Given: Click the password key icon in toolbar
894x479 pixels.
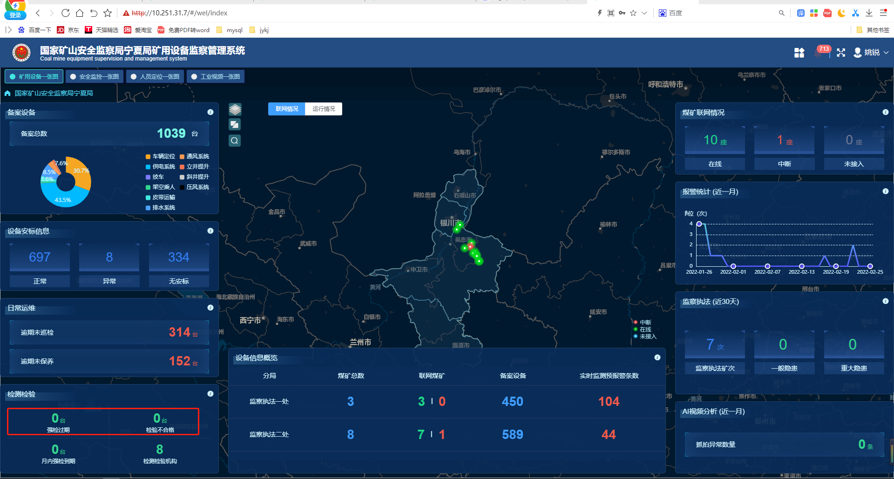Looking at the screenshot, I should click(x=622, y=13).
